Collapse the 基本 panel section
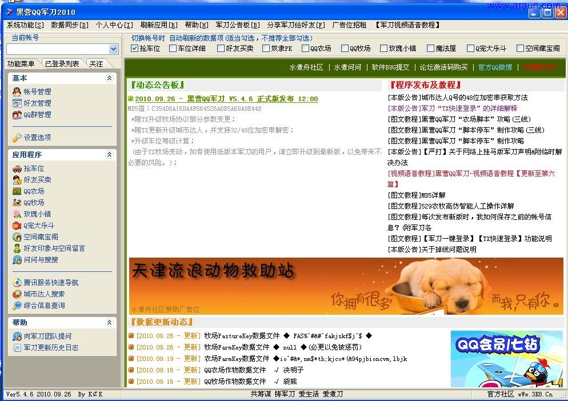 point(109,78)
